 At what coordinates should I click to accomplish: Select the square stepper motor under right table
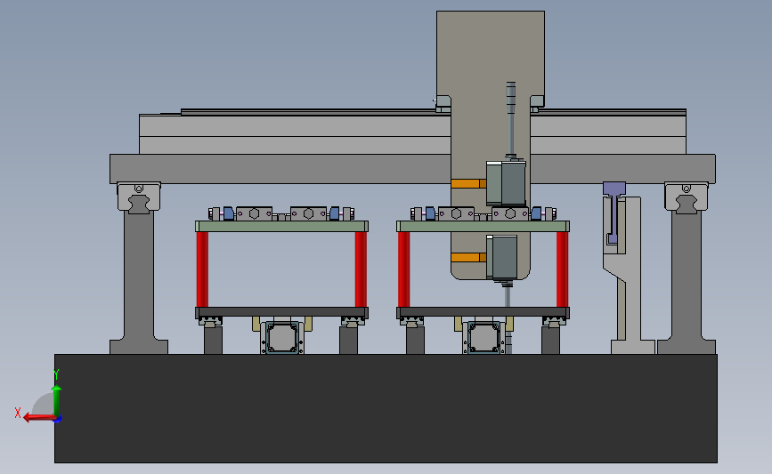click(484, 338)
